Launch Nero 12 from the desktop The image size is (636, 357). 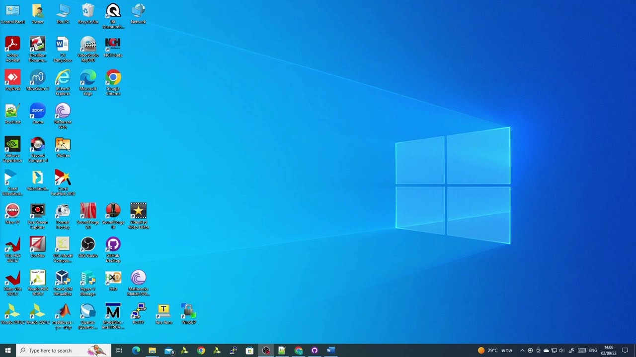(12, 214)
